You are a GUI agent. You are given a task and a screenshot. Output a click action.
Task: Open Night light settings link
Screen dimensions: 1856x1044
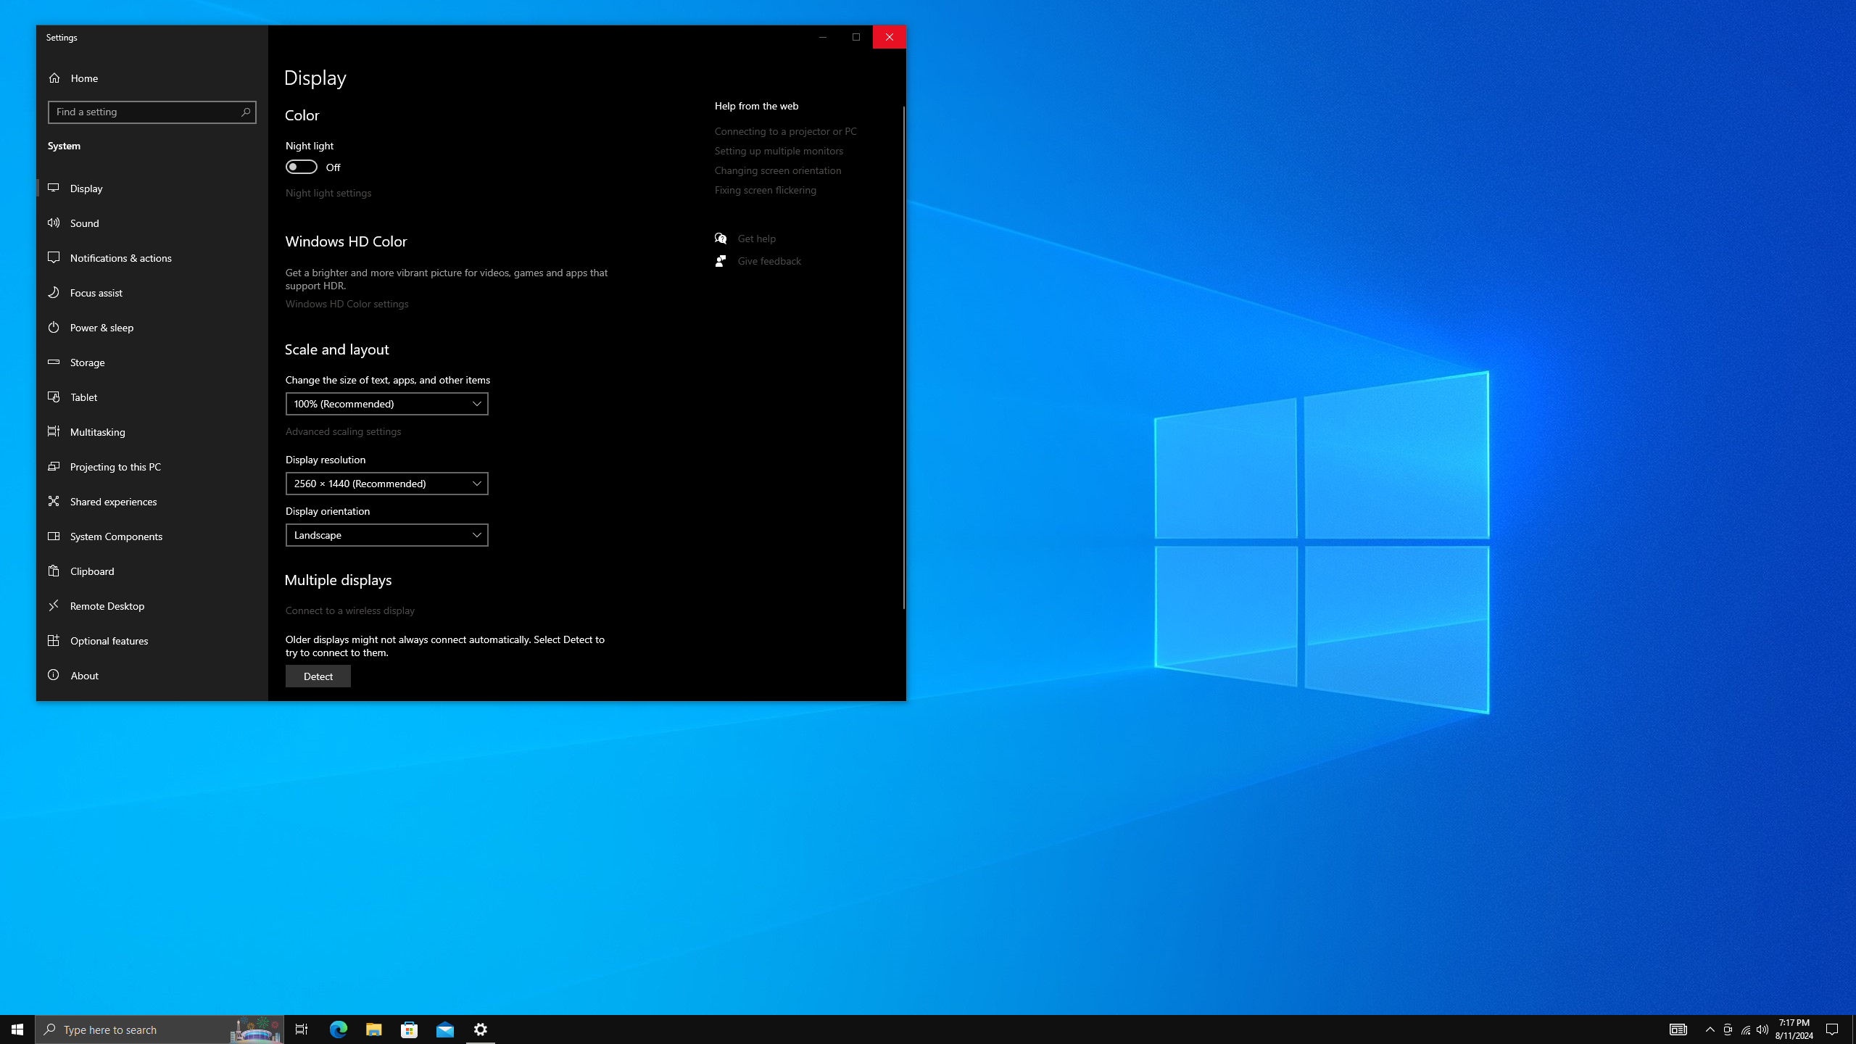click(x=328, y=193)
